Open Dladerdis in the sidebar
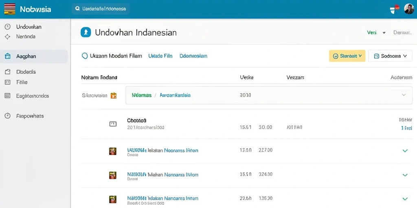The height and width of the screenshot is (208, 417). point(26,72)
